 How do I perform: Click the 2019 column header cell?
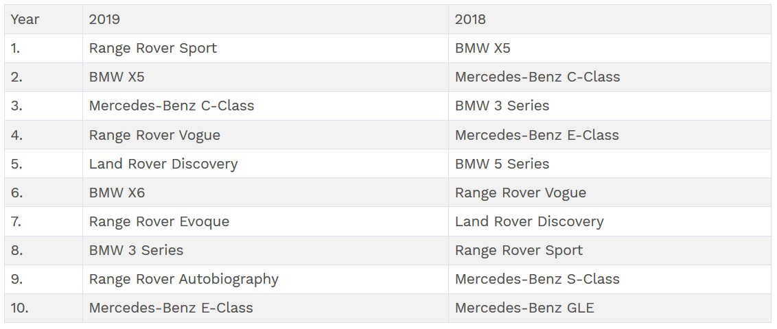(x=104, y=19)
